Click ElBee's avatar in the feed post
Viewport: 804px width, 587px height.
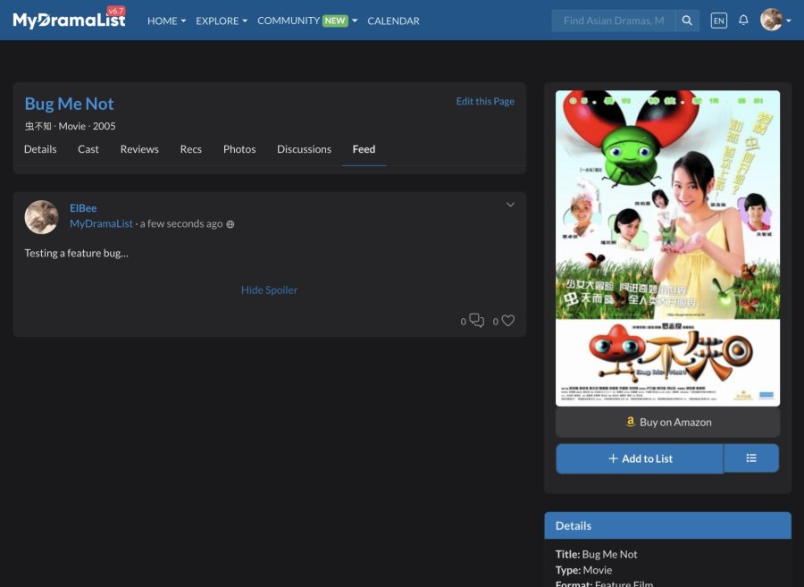click(41, 217)
